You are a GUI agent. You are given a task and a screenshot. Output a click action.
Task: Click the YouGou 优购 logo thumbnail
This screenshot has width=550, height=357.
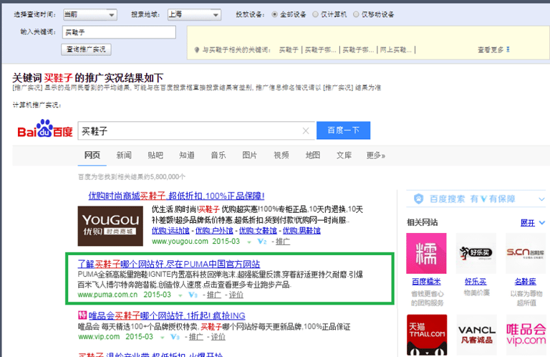click(x=110, y=226)
